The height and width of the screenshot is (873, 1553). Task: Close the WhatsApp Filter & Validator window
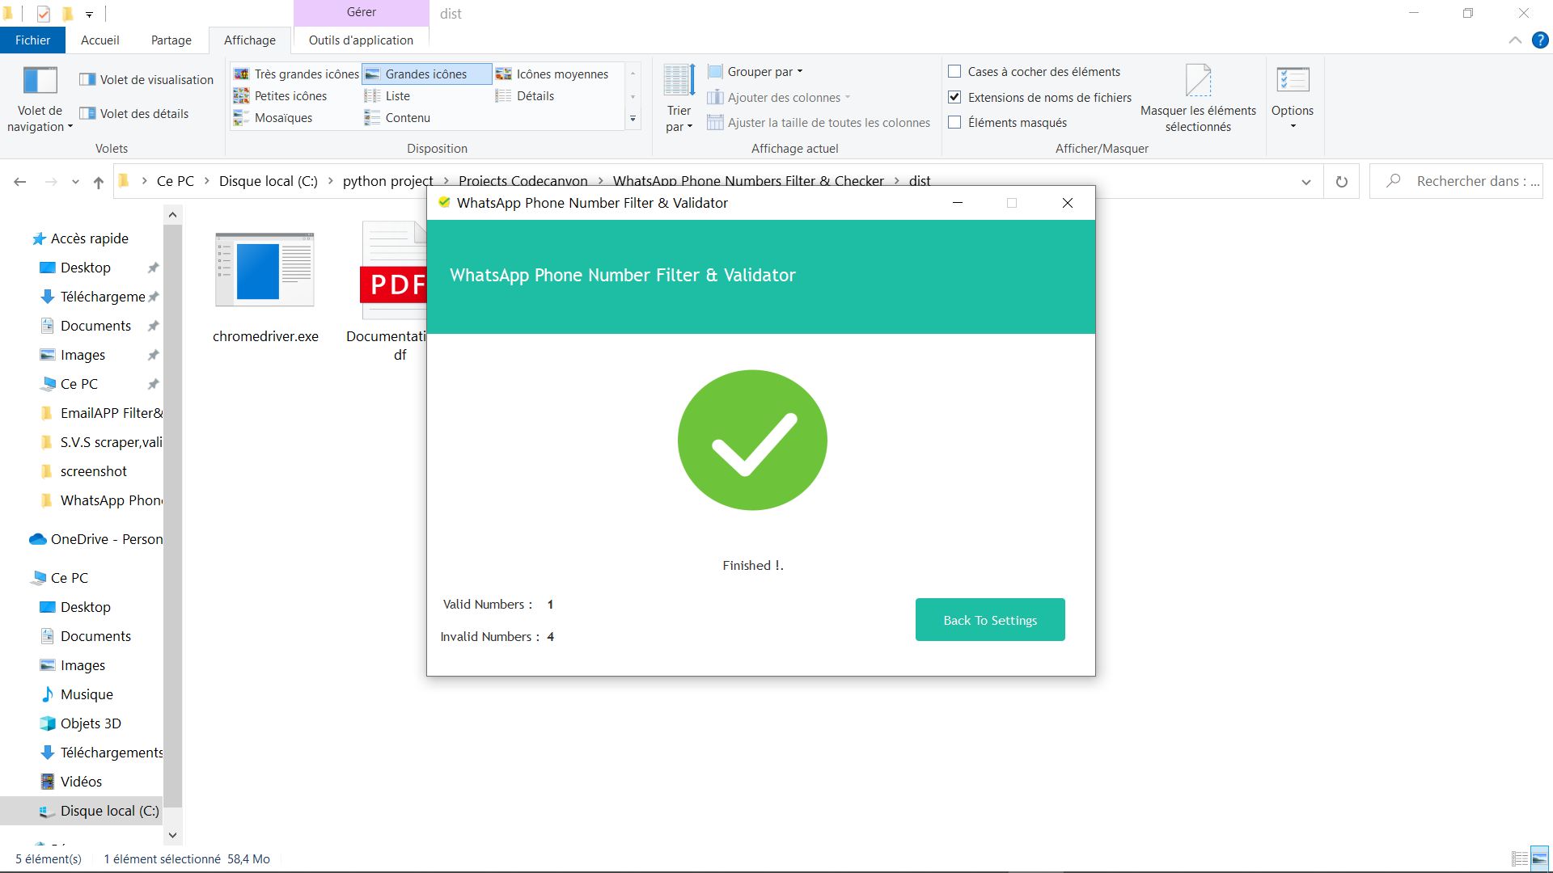(x=1068, y=203)
